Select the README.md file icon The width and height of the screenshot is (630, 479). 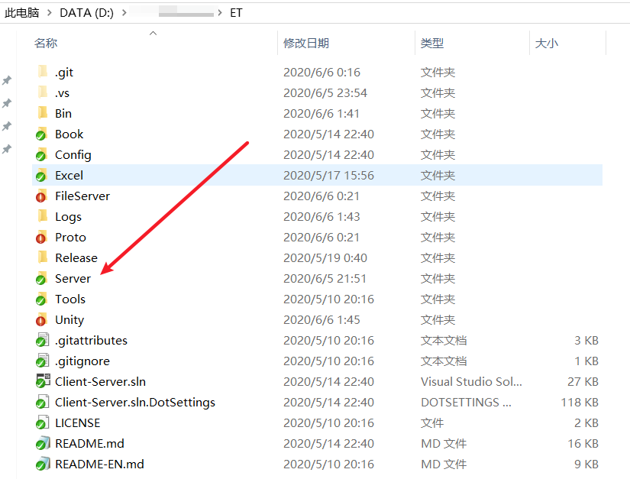click(x=43, y=443)
